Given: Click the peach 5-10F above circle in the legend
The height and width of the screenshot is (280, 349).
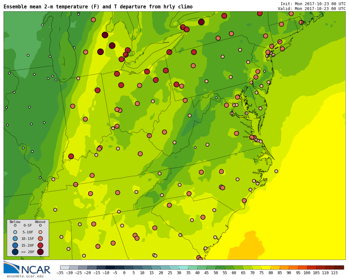Looking at the screenshot, I should tap(40, 232).
